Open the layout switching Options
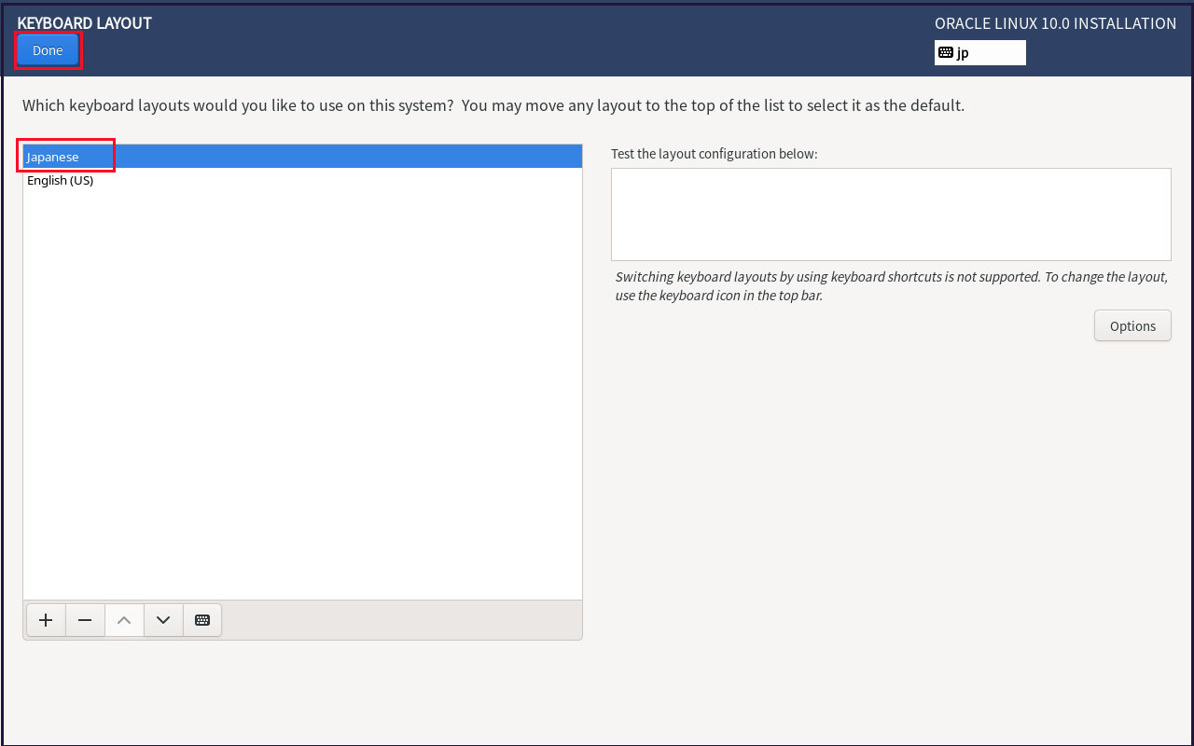The width and height of the screenshot is (1194, 746). point(1132,326)
